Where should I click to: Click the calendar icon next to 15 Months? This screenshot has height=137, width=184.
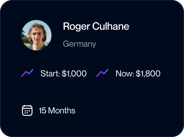27,110
